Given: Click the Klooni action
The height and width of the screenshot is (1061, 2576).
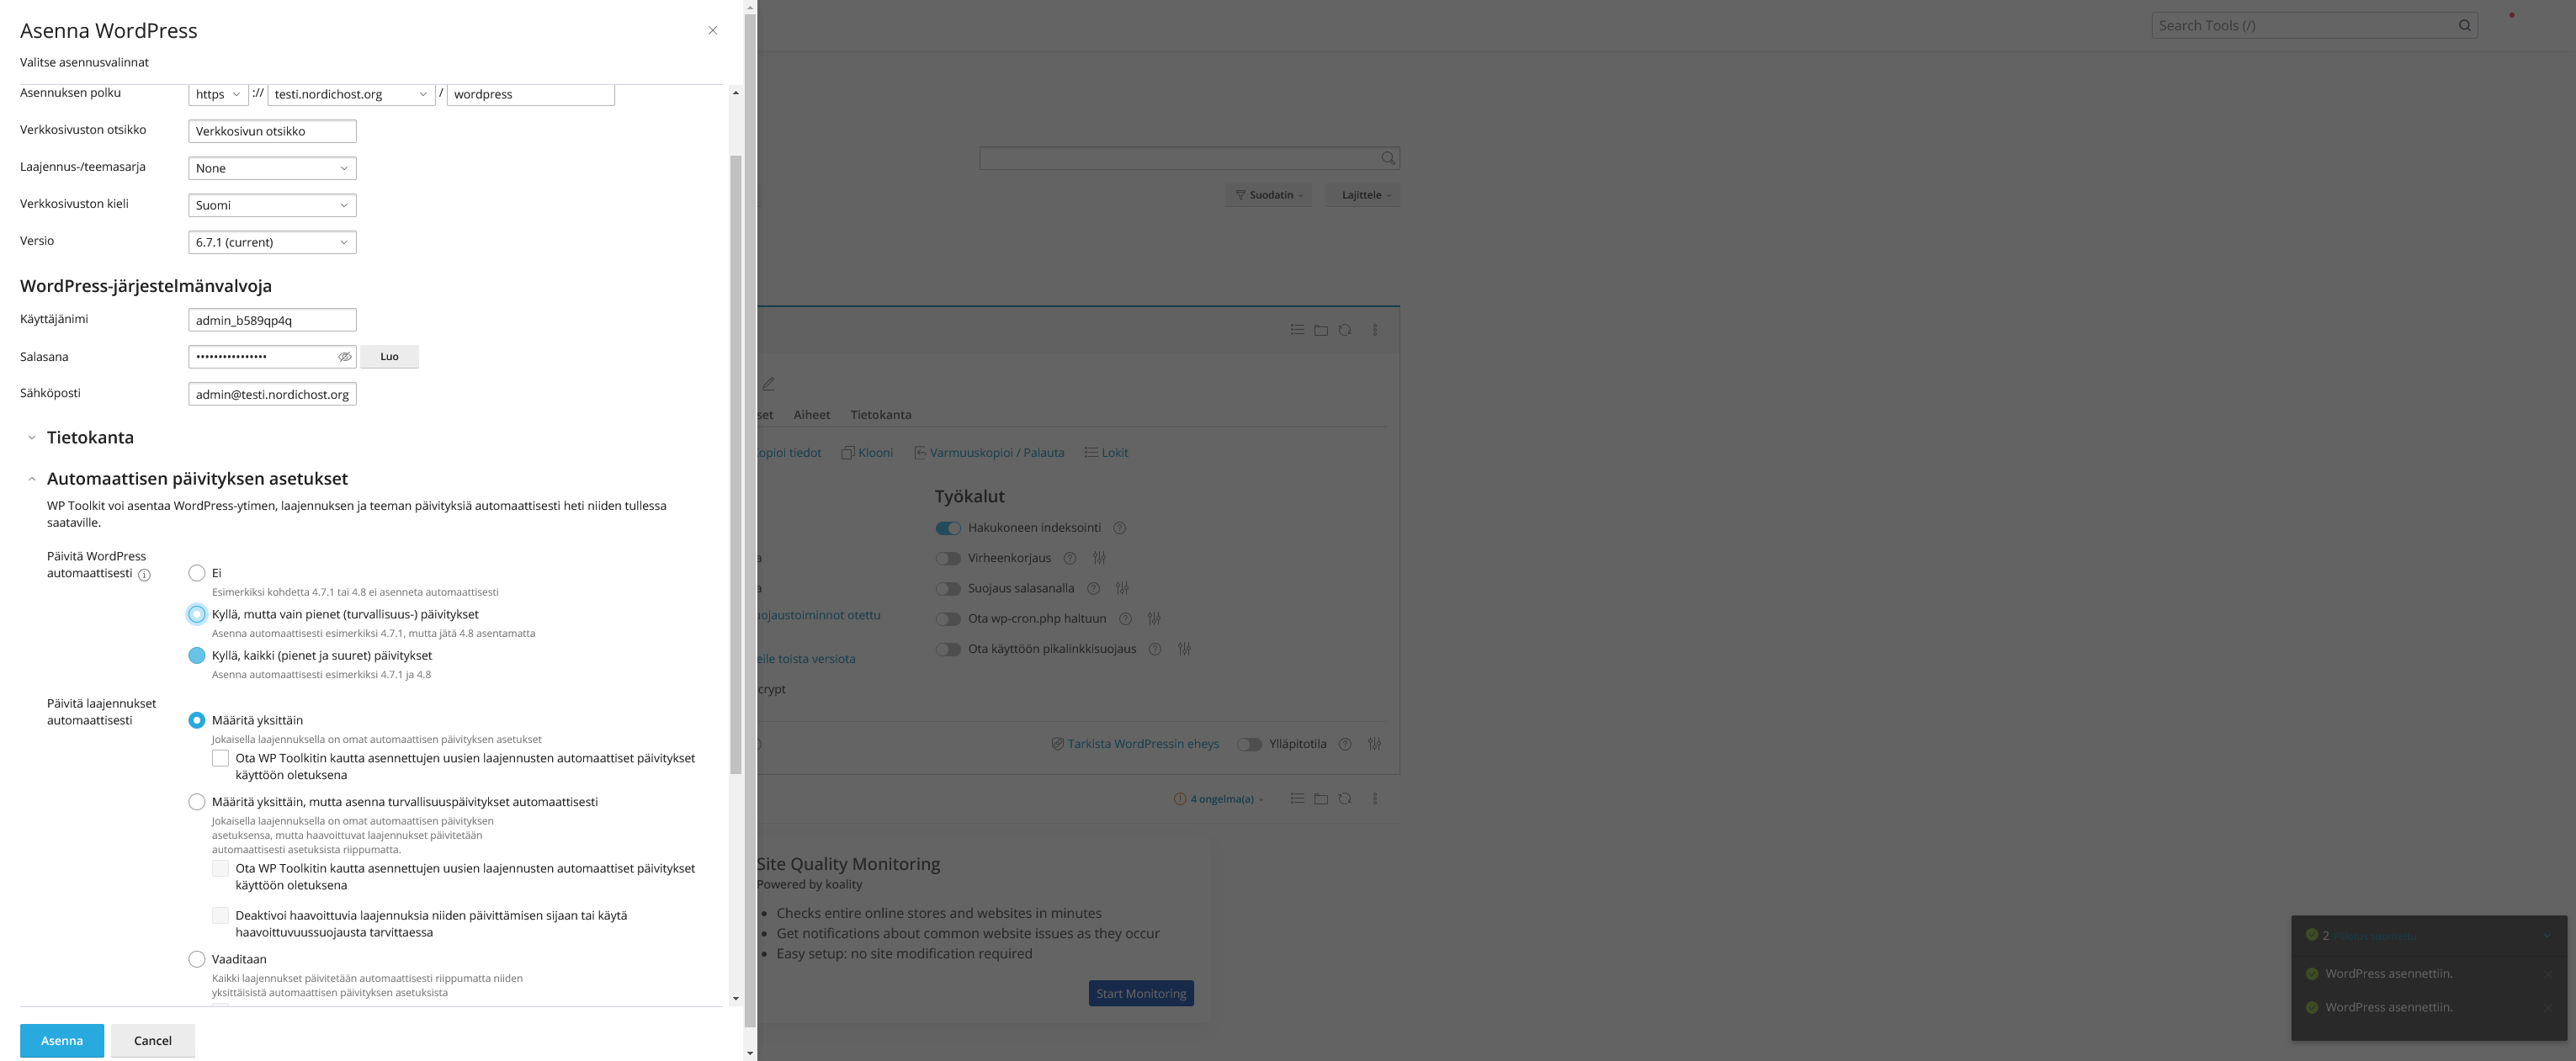Looking at the screenshot, I should (867, 453).
